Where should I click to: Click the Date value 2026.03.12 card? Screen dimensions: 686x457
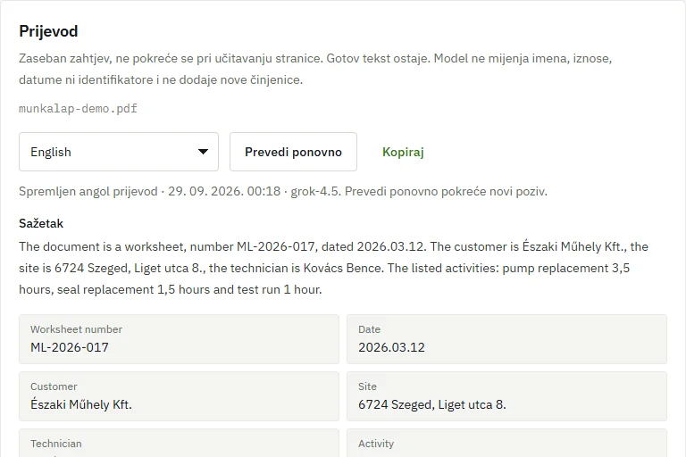(x=506, y=339)
